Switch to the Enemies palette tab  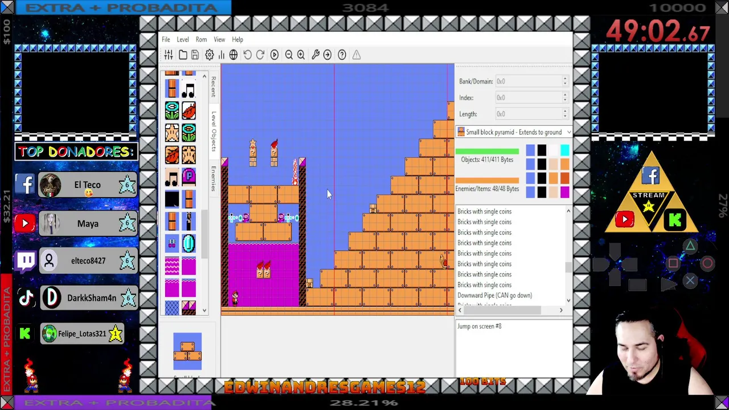click(x=214, y=179)
